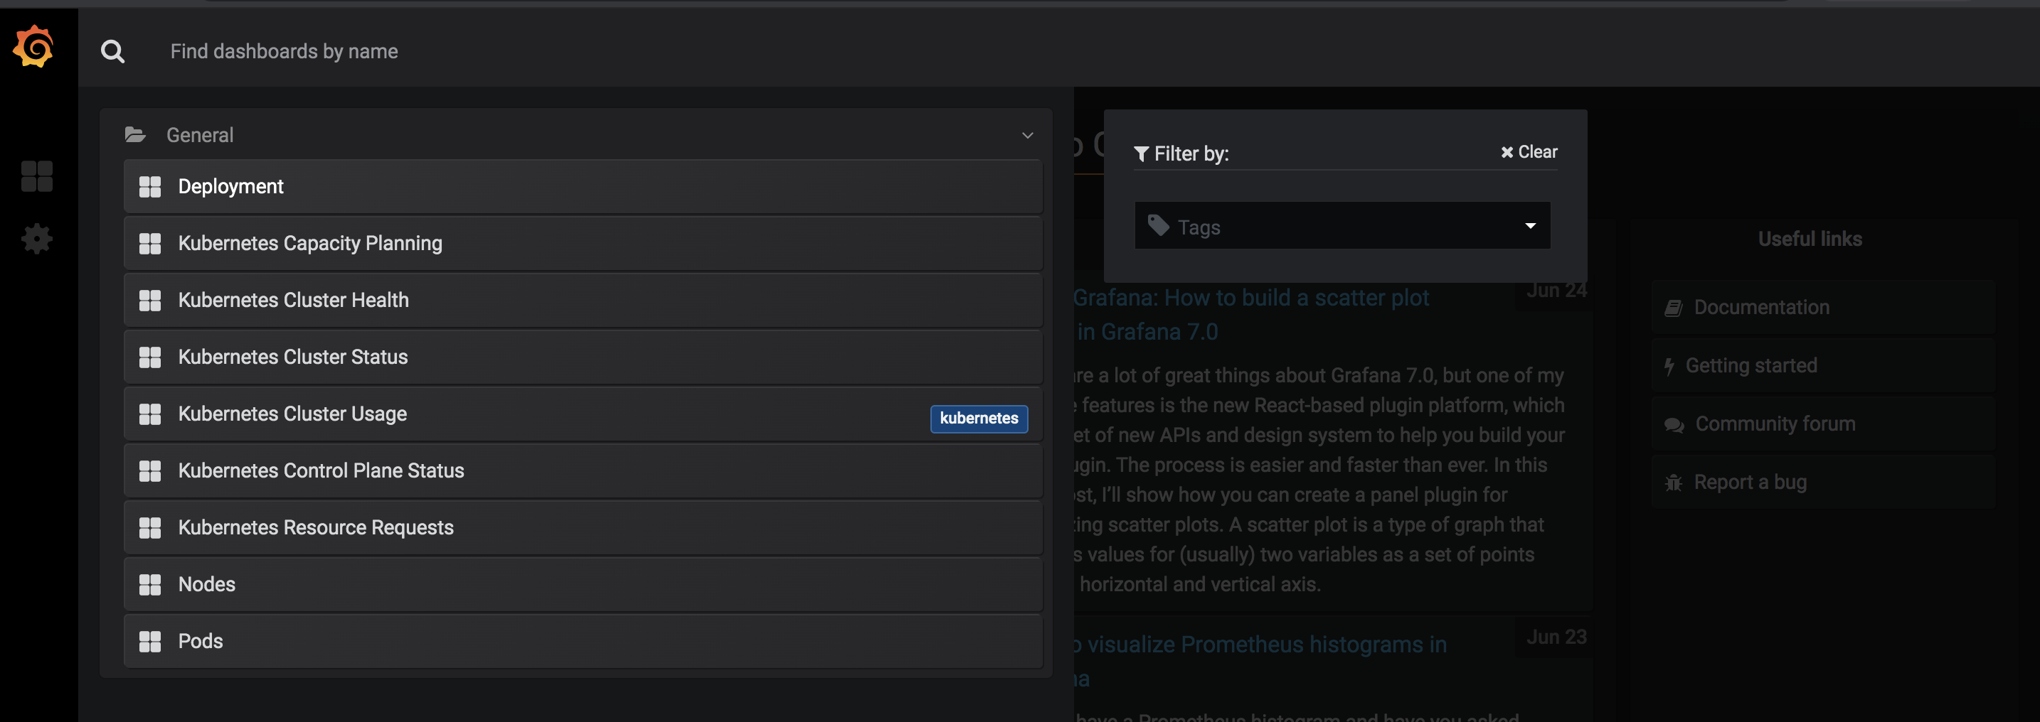Select the General folder label
This screenshot has width=2040, height=722.
tap(200, 135)
